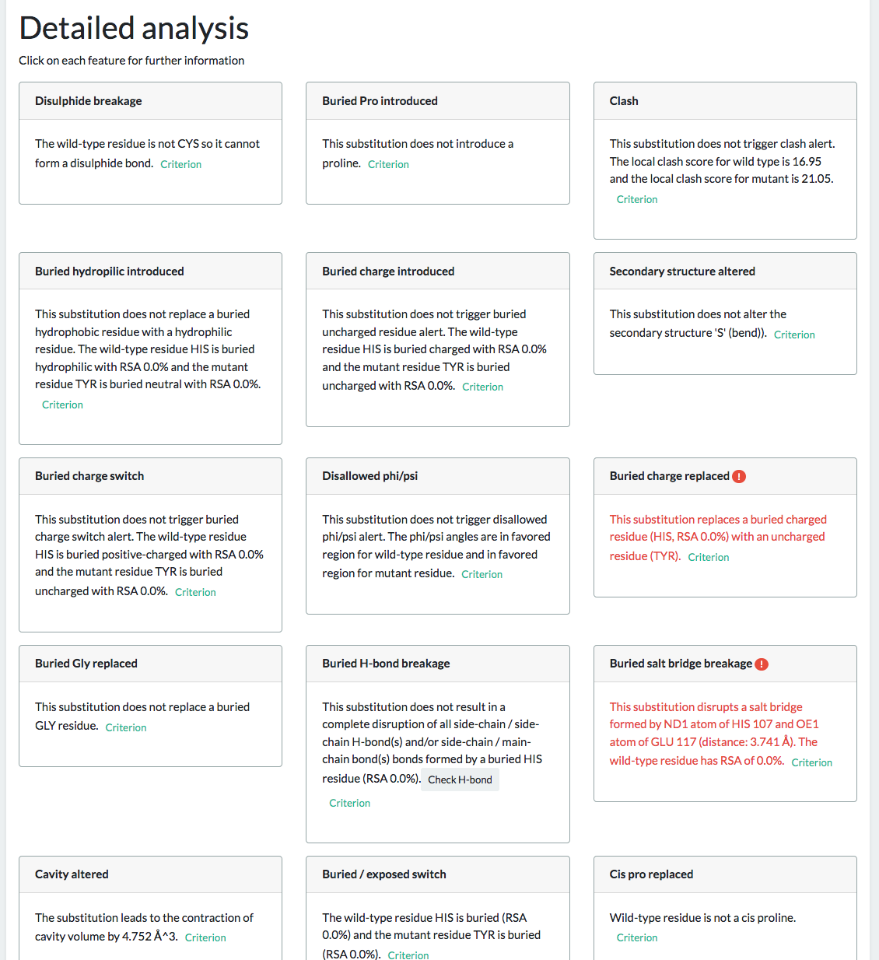This screenshot has width=879, height=960.
Task: Expand the Disulphide breakage feature header
Action: pyautogui.click(x=150, y=101)
